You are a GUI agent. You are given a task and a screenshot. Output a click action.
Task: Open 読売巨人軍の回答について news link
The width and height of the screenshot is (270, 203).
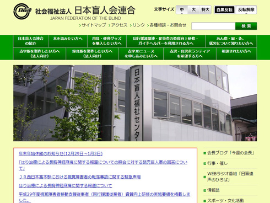coord(103,165)
